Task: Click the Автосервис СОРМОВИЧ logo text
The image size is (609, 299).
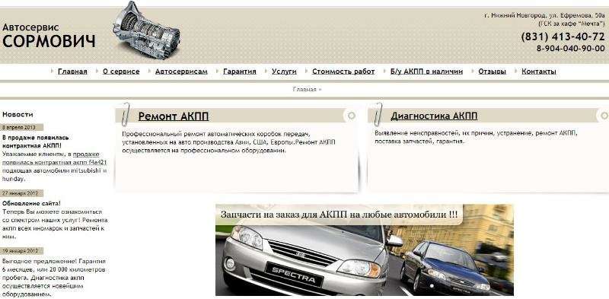Action: pyautogui.click(x=48, y=36)
